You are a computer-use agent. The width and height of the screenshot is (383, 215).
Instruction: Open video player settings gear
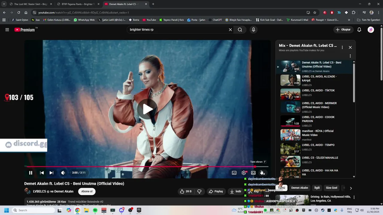coord(244,173)
